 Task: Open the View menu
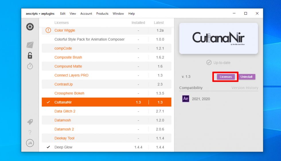73,14
